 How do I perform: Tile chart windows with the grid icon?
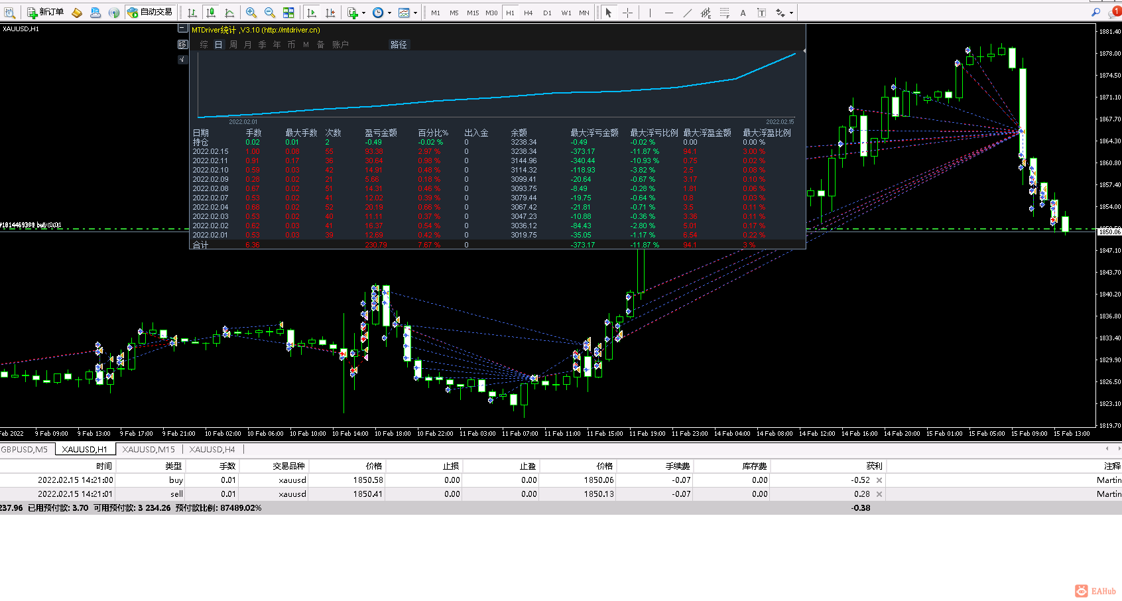coord(288,12)
